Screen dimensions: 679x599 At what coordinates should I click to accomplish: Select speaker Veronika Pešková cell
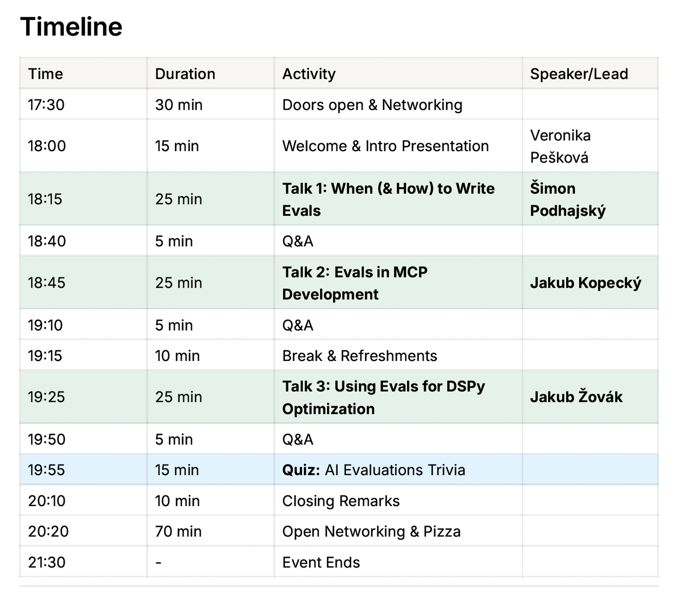click(x=560, y=146)
